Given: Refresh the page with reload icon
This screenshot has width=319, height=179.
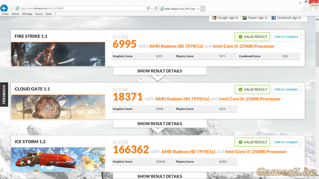Looking at the screenshot, I should tap(156, 8).
